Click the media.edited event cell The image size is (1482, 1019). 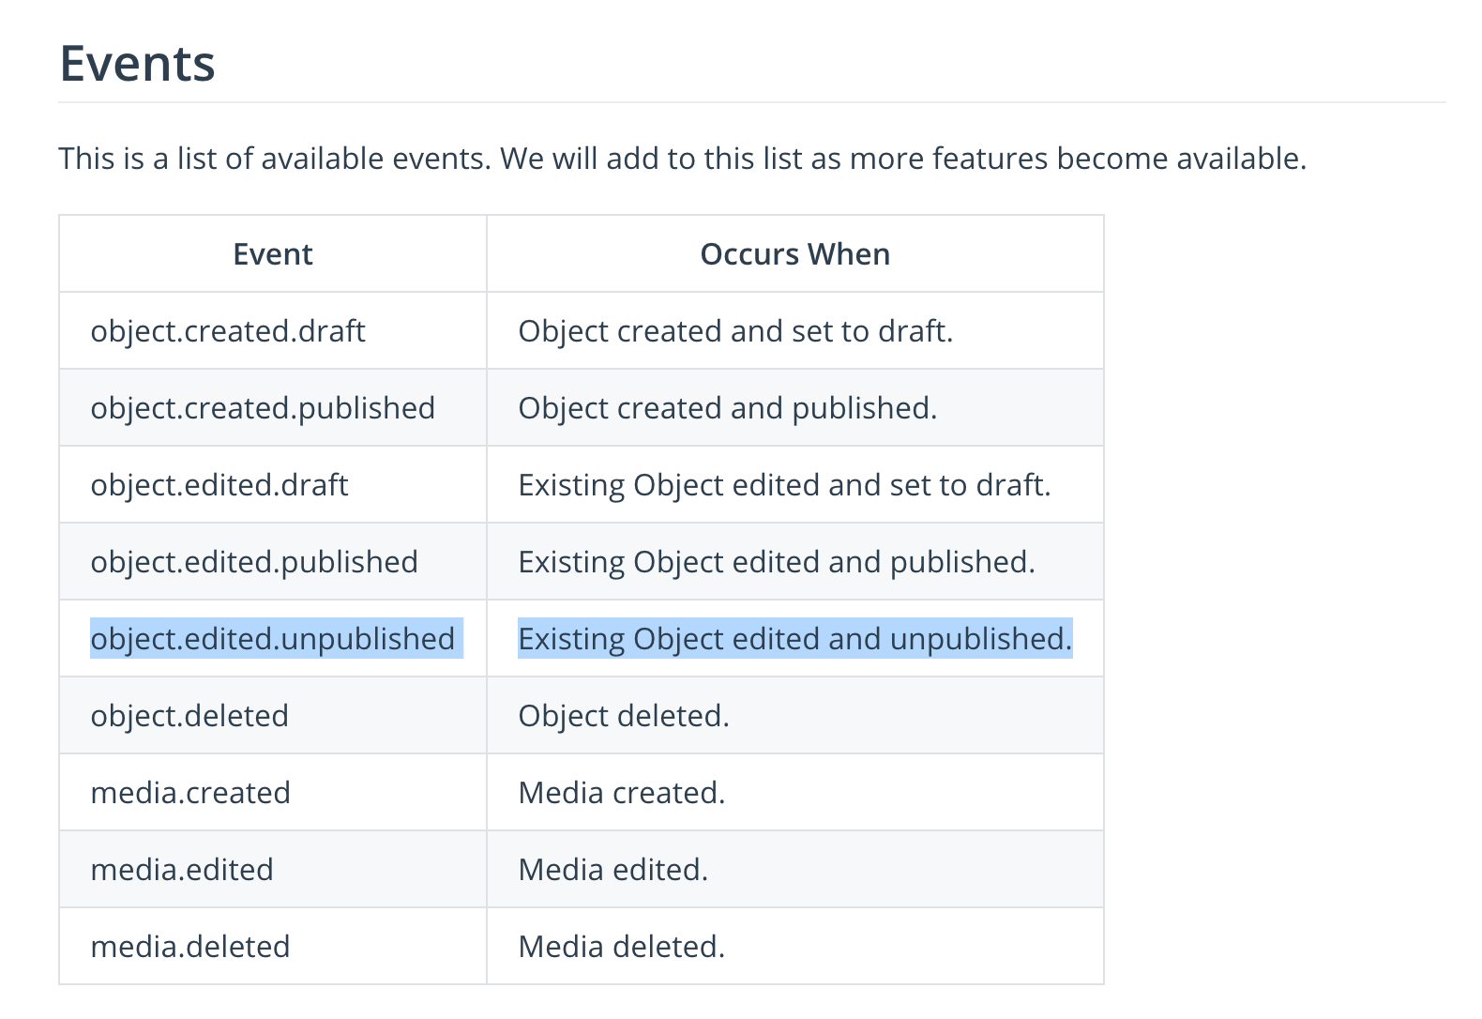(182, 870)
